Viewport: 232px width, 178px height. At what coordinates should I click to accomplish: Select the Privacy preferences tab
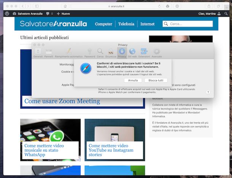[122, 53]
